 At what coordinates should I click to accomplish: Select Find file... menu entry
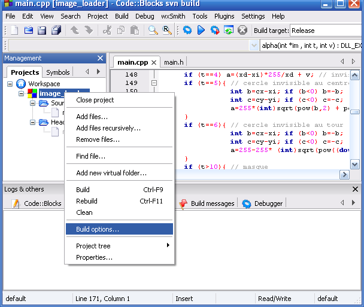[x=119, y=156]
